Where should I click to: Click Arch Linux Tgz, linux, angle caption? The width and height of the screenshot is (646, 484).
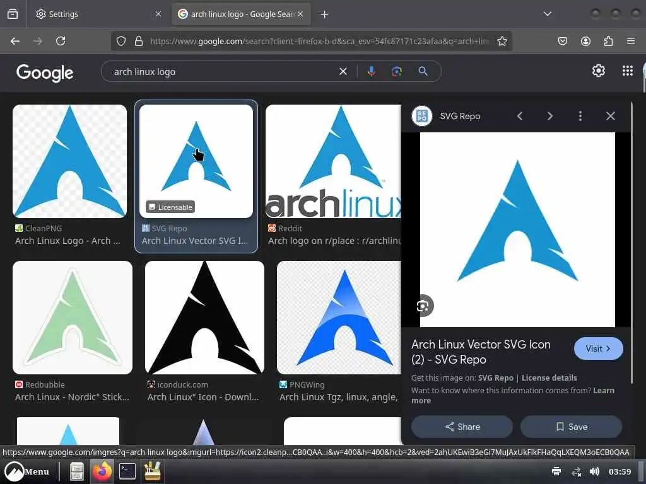pyautogui.click(x=338, y=397)
